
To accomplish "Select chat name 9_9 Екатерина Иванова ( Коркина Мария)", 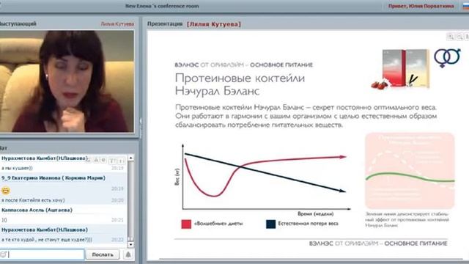I will click(x=53, y=178).
